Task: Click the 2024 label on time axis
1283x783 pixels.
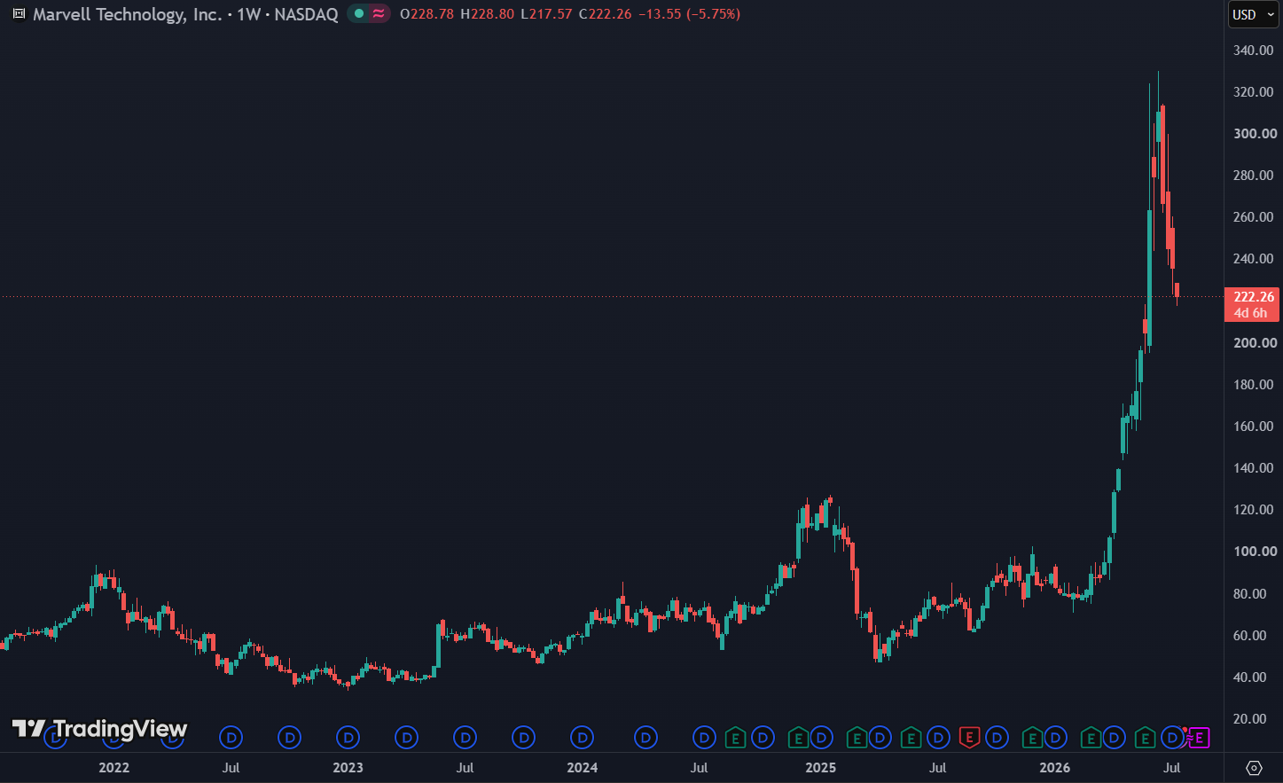Action: tap(583, 768)
